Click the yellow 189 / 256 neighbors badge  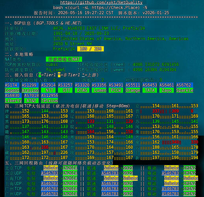tap(91, 49)
